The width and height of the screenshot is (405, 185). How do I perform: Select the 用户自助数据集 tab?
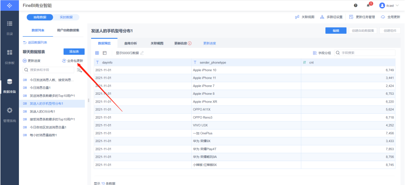[68, 30]
